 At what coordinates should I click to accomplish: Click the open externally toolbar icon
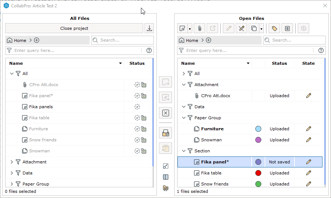coord(212,28)
